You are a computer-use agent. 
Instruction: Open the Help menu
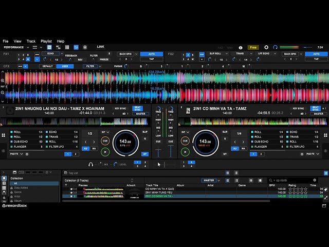(x=61, y=41)
